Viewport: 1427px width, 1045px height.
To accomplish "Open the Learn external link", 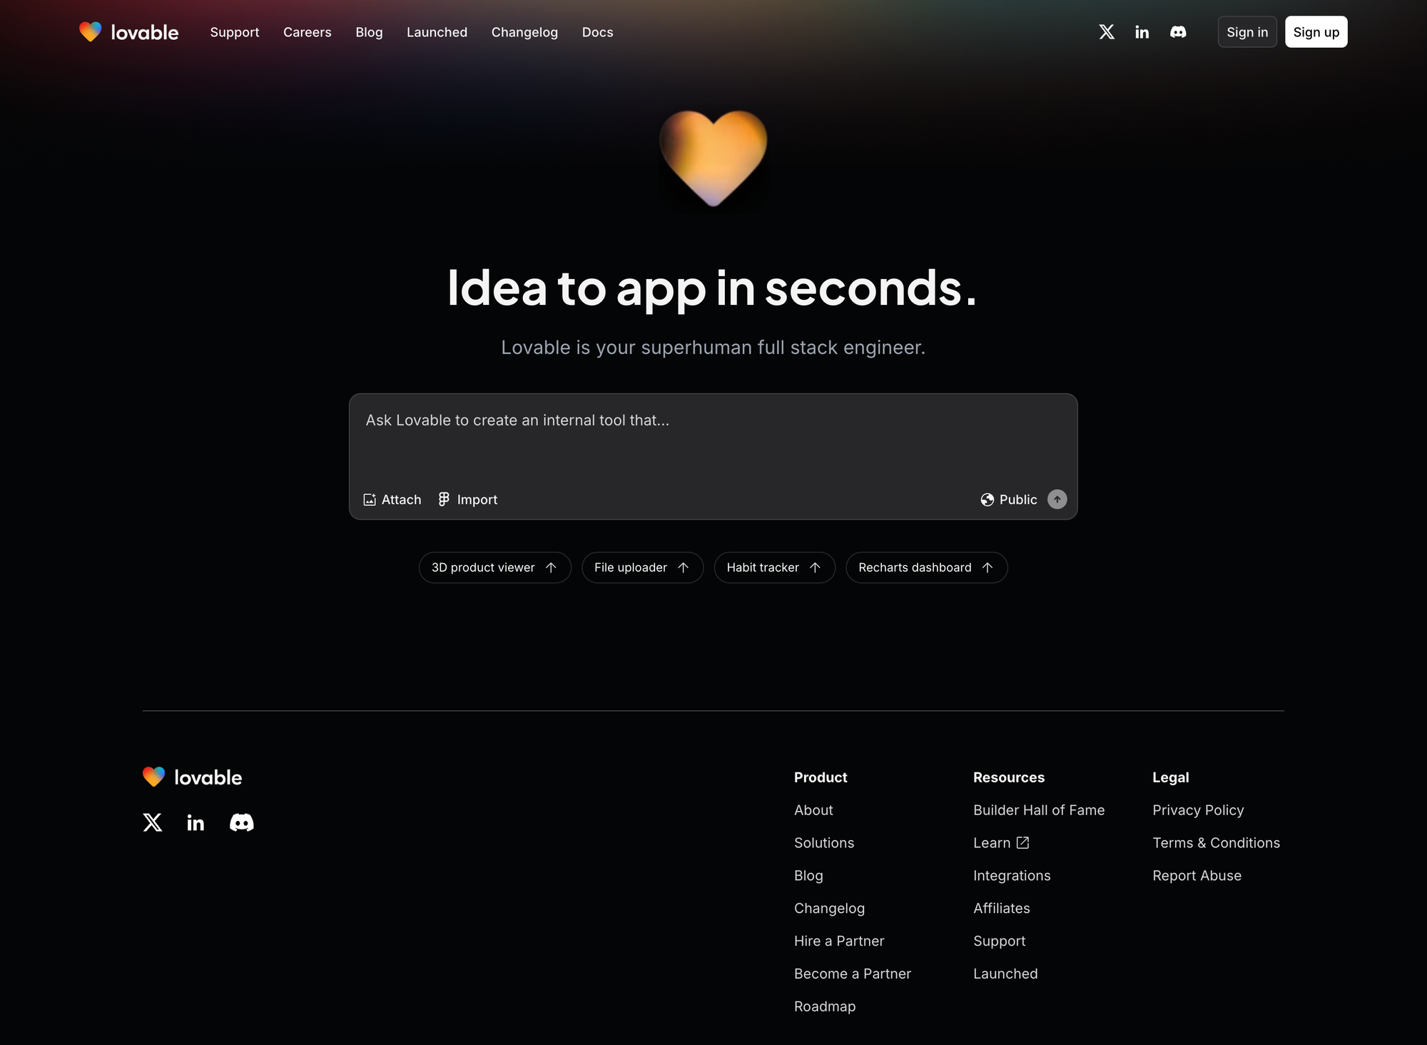I will pos(1001,843).
